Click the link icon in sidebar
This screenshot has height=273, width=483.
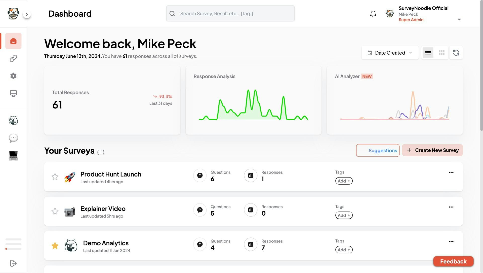[13, 58]
